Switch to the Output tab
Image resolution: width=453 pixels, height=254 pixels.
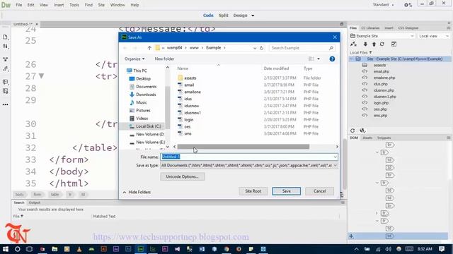[x=35, y=202]
